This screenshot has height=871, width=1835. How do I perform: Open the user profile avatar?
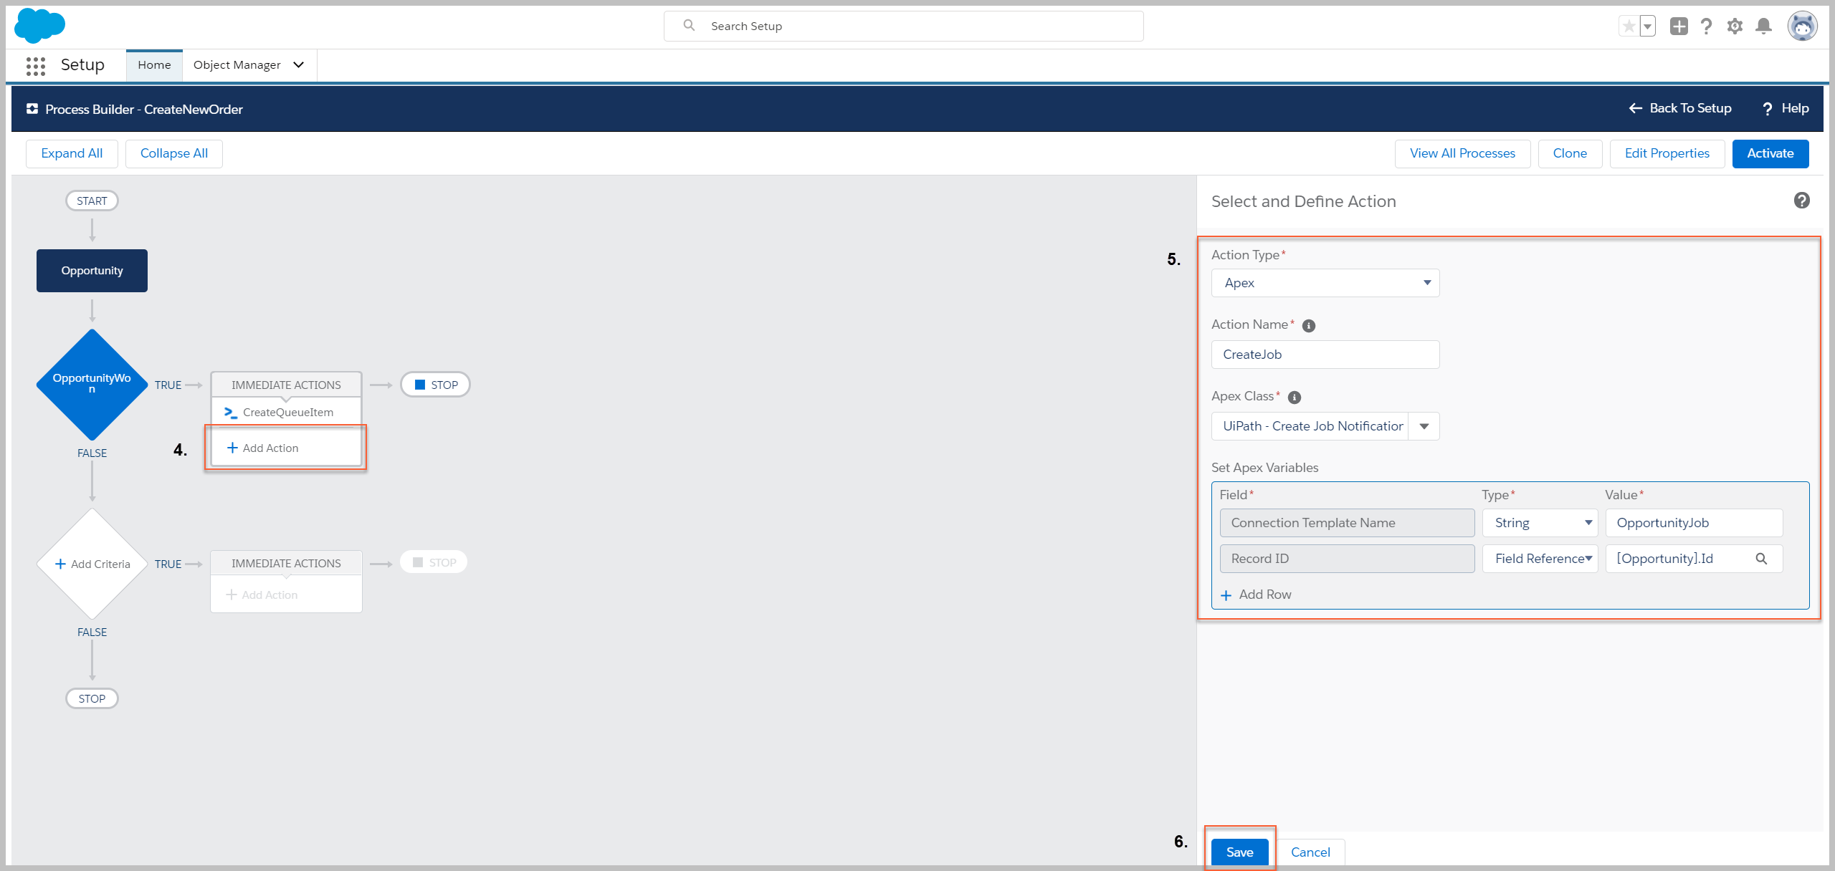(1802, 27)
